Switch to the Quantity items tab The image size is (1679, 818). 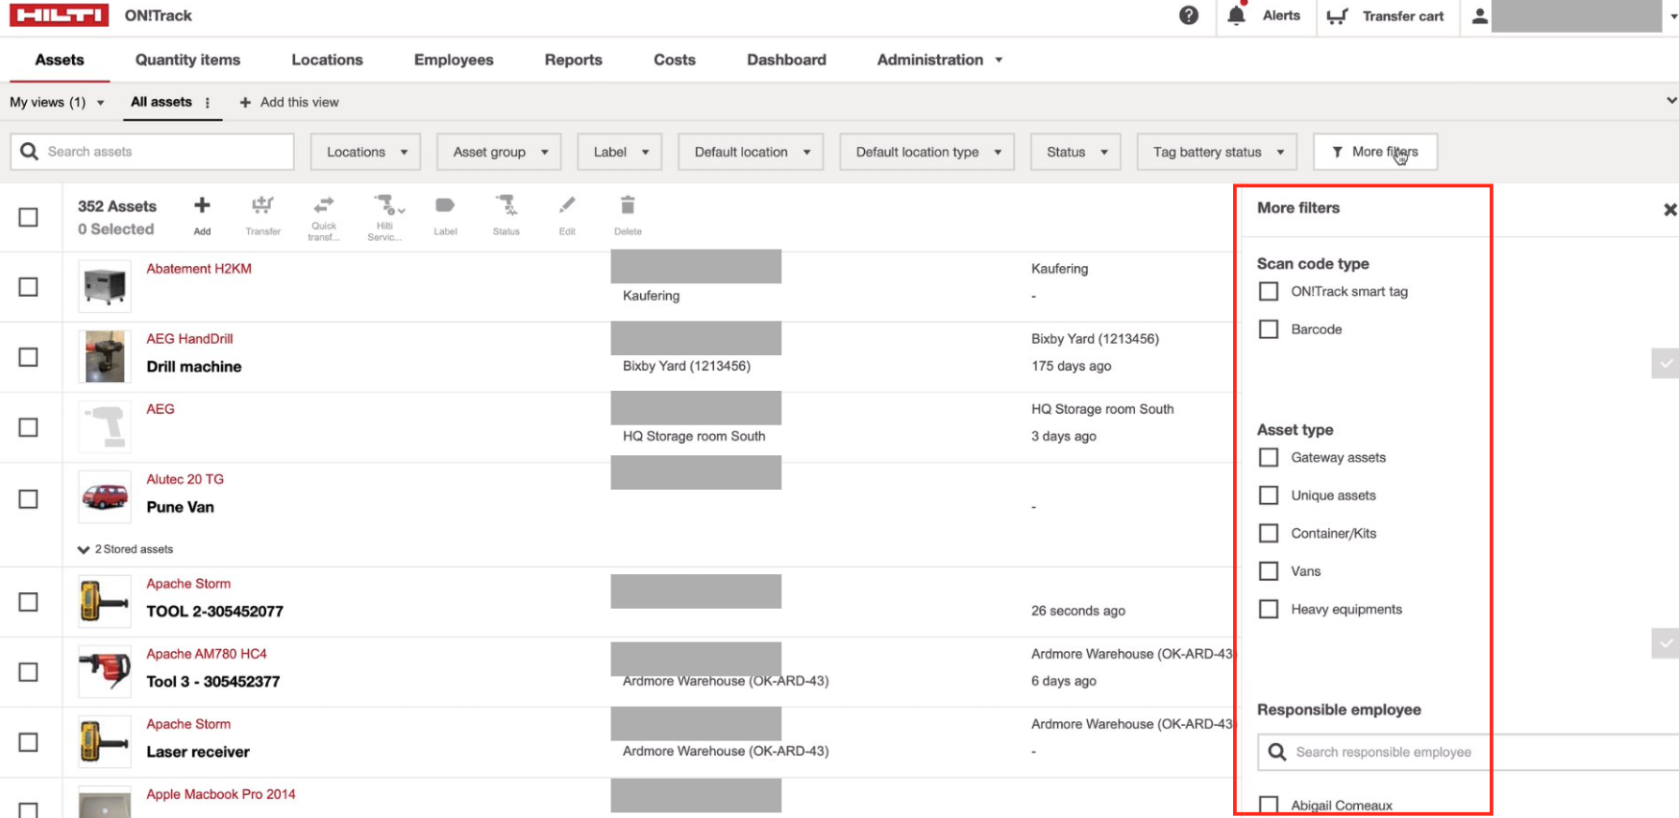(x=187, y=60)
